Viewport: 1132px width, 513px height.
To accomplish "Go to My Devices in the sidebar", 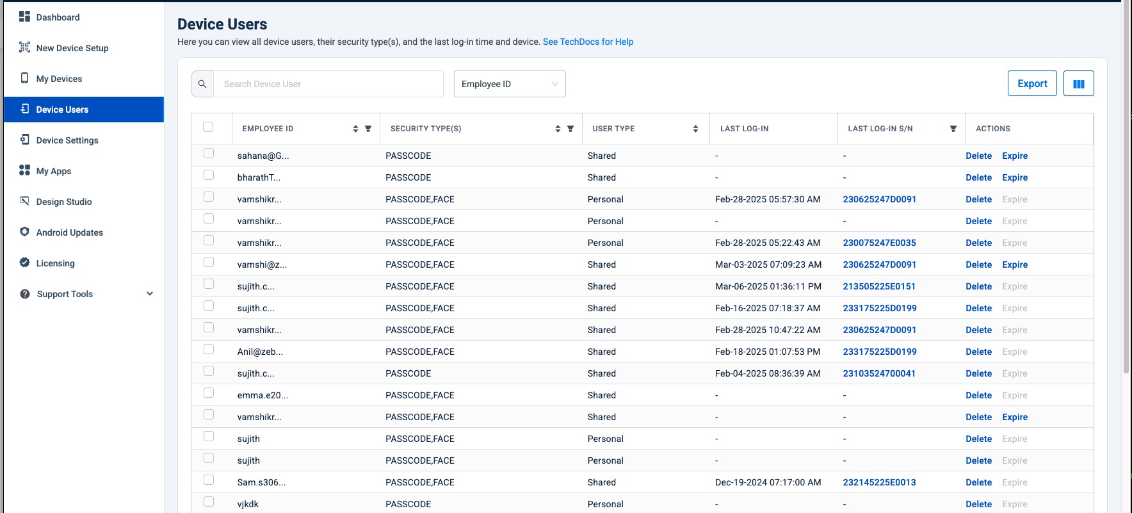I will 59,79.
